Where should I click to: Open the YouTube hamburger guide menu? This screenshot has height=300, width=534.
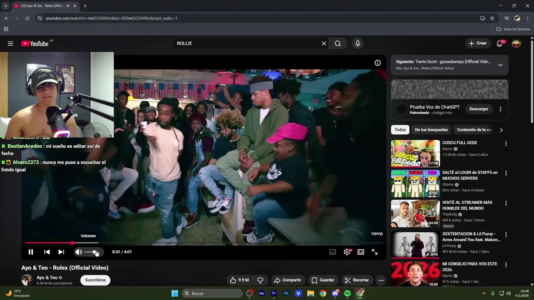(10, 43)
